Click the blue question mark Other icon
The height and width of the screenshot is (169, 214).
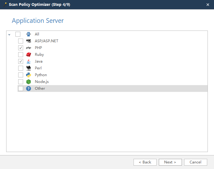pyautogui.click(x=29, y=89)
